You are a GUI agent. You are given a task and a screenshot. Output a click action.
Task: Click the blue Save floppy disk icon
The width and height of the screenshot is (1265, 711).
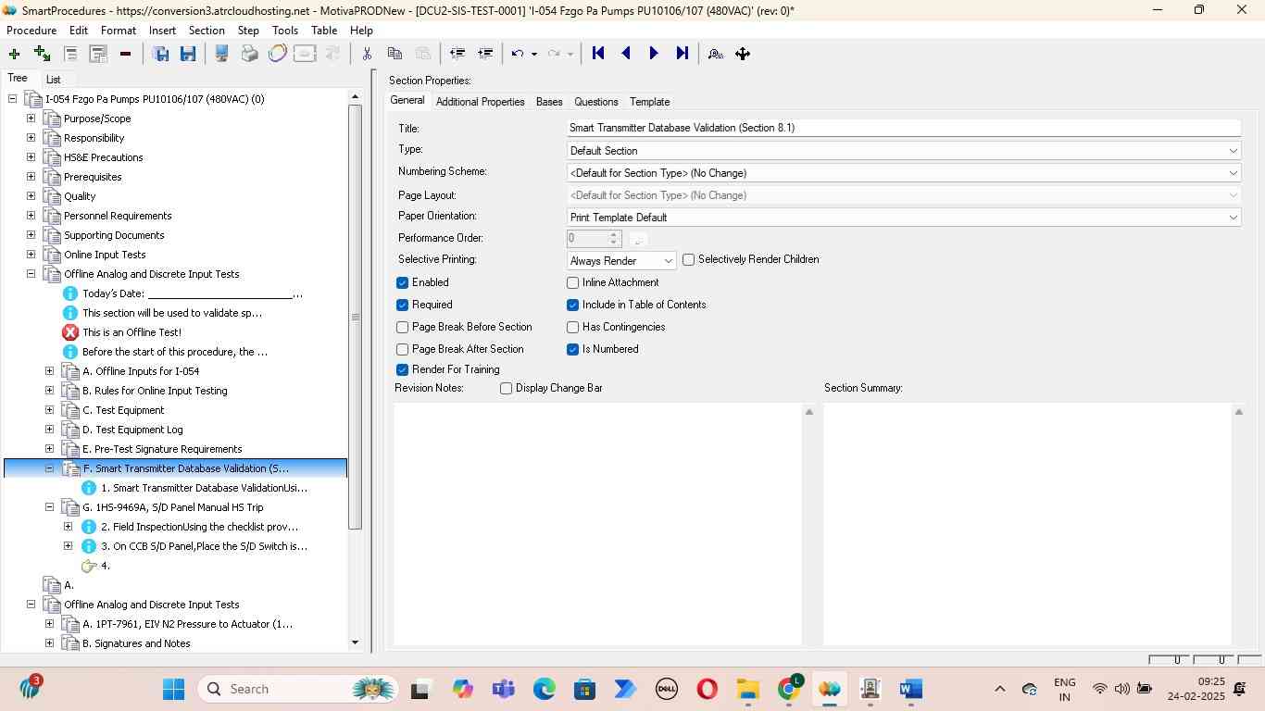coord(188,54)
